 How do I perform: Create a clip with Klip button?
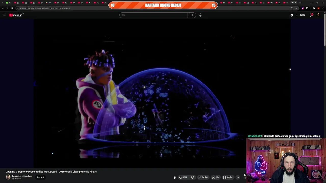point(215,177)
